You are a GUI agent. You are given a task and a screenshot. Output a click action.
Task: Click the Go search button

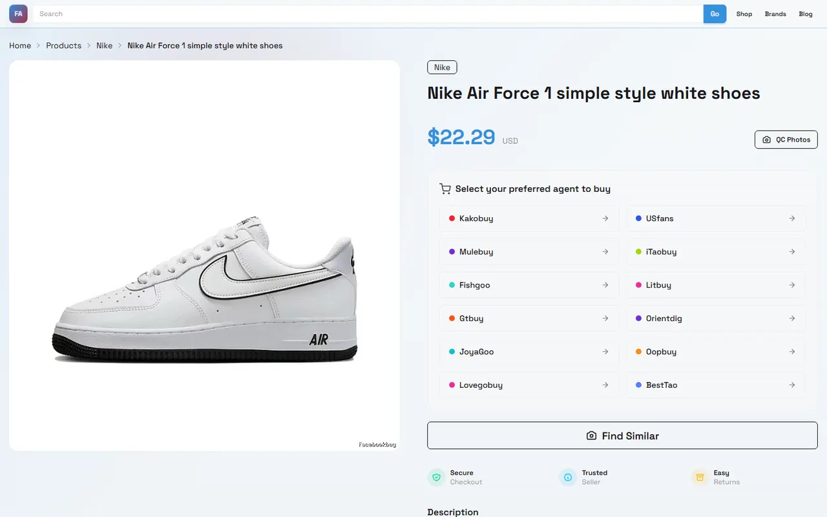[x=715, y=14]
